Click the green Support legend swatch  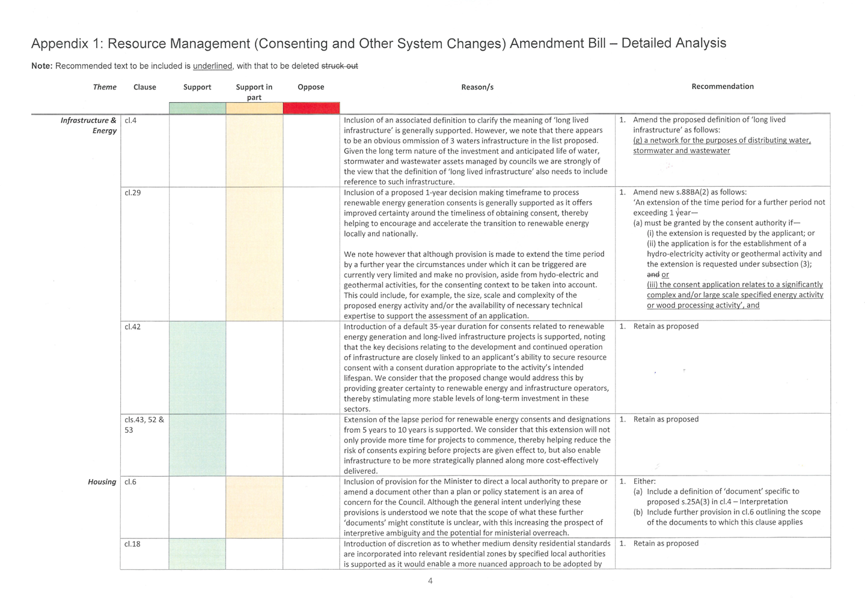197,108
